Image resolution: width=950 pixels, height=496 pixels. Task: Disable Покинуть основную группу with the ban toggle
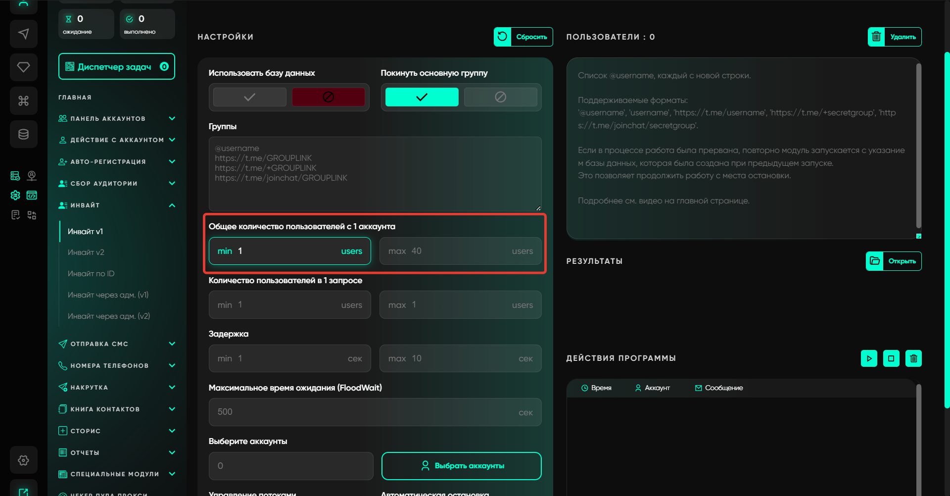(500, 97)
